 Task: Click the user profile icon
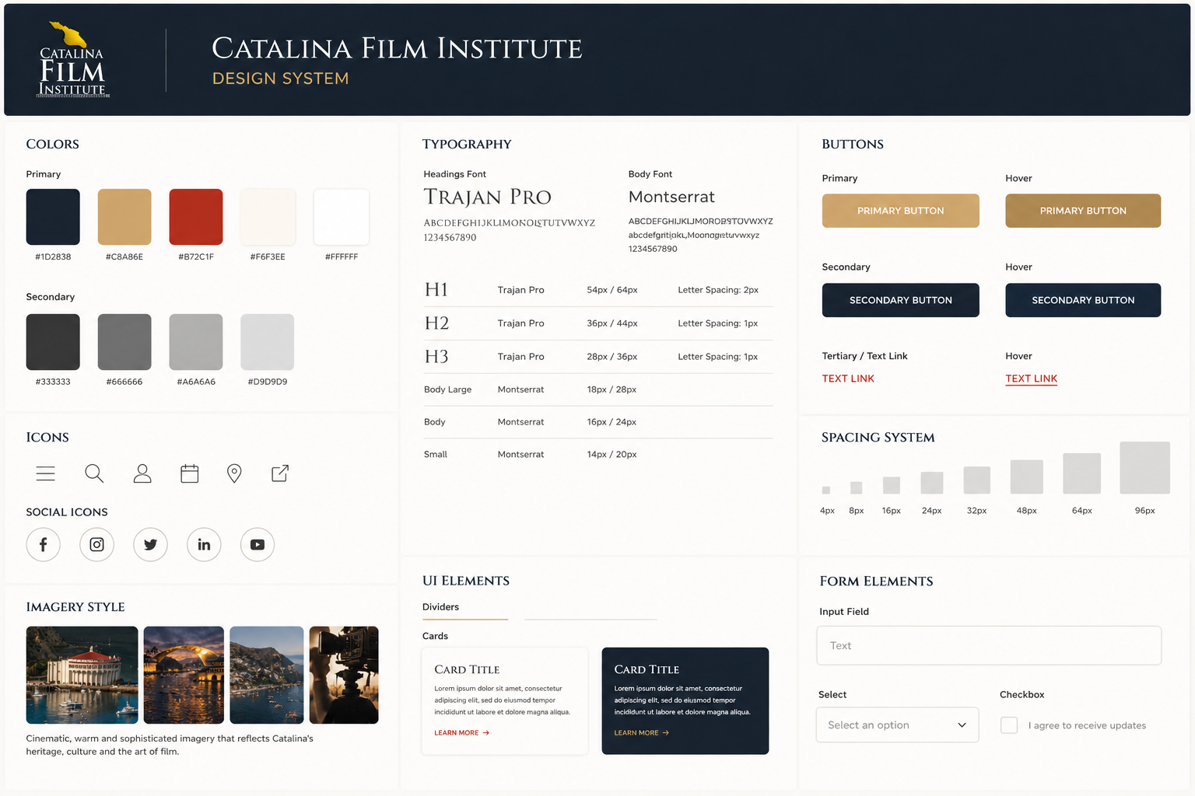[x=142, y=473]
